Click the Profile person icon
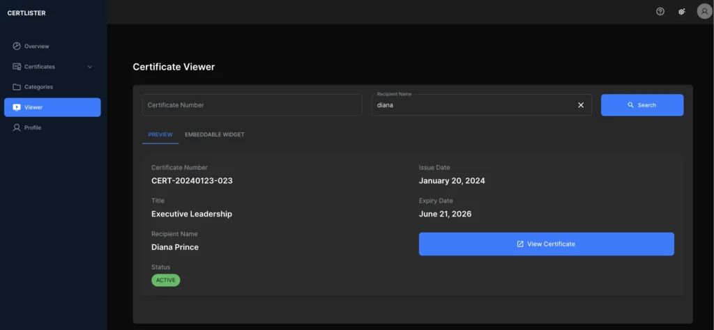This screenshot has height=330, width=714. [x=17, y=127]
